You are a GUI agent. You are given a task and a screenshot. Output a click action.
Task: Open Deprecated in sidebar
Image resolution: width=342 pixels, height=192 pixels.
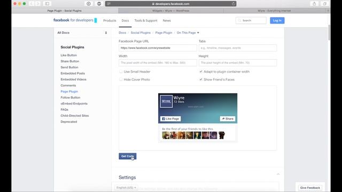(69, 122)
